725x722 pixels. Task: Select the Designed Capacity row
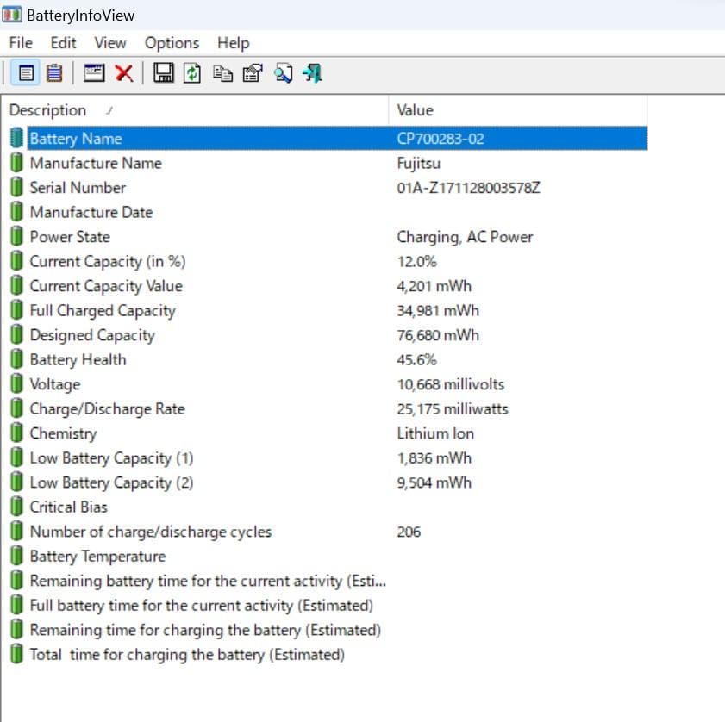click(x=92, y=335)
